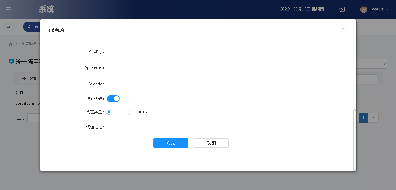Viewport: 396px width, 190px height.
Task: Click the sidebar collapse hamburger icon
Action: pos(8,9)
